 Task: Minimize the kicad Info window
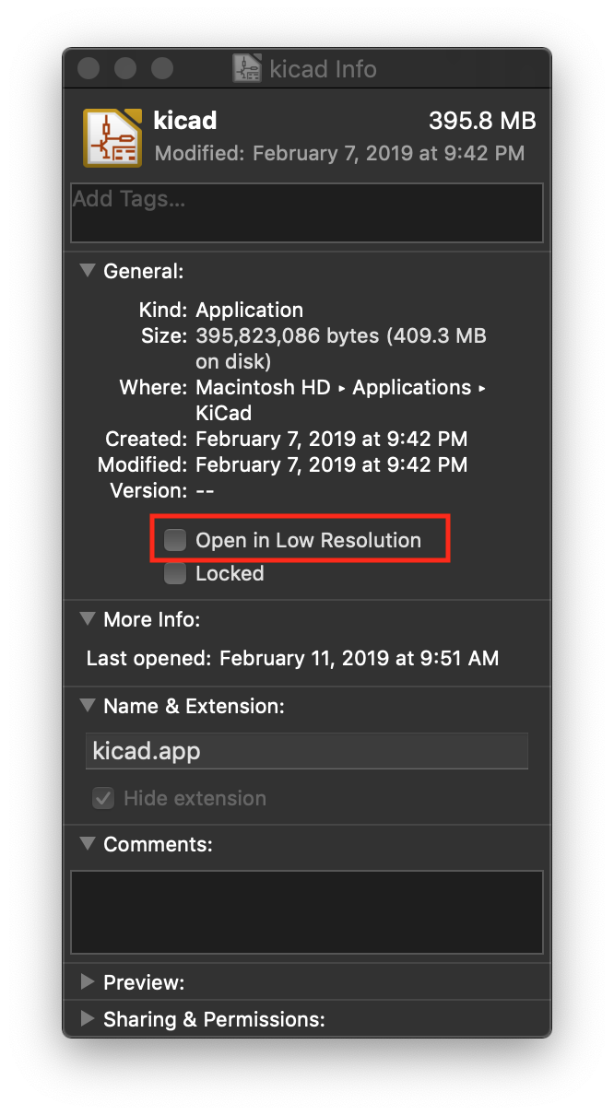[x=125, y=69]
